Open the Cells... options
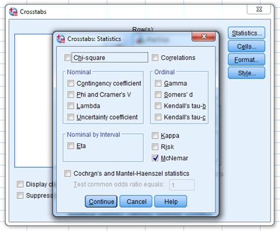 [246, 46]
